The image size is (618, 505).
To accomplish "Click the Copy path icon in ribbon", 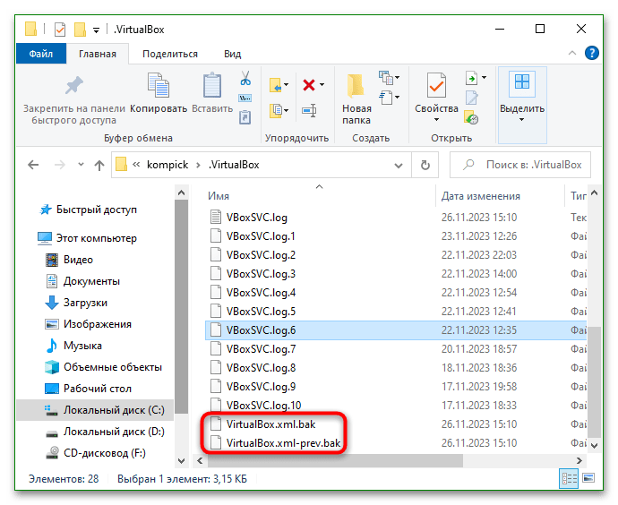I will point(245,98).
